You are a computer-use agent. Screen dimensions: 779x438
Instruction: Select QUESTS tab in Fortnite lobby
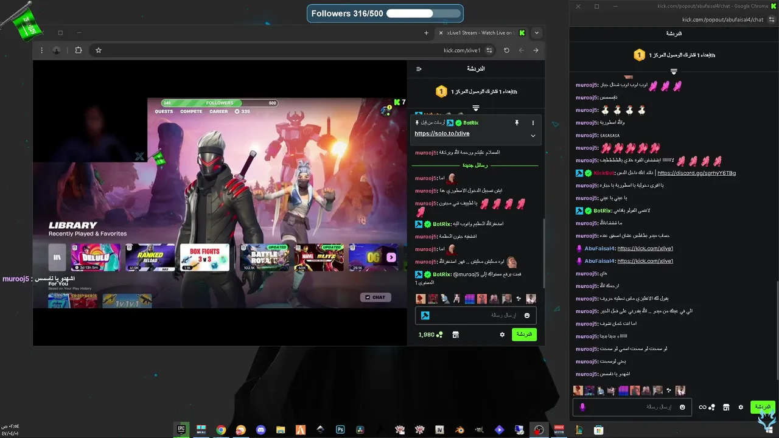[x=164, y=111]
